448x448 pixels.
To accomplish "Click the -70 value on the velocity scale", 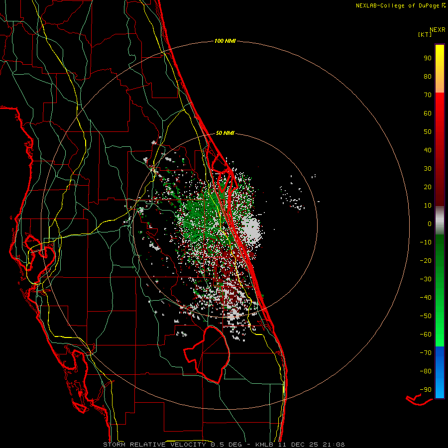I will click(426, 353).
